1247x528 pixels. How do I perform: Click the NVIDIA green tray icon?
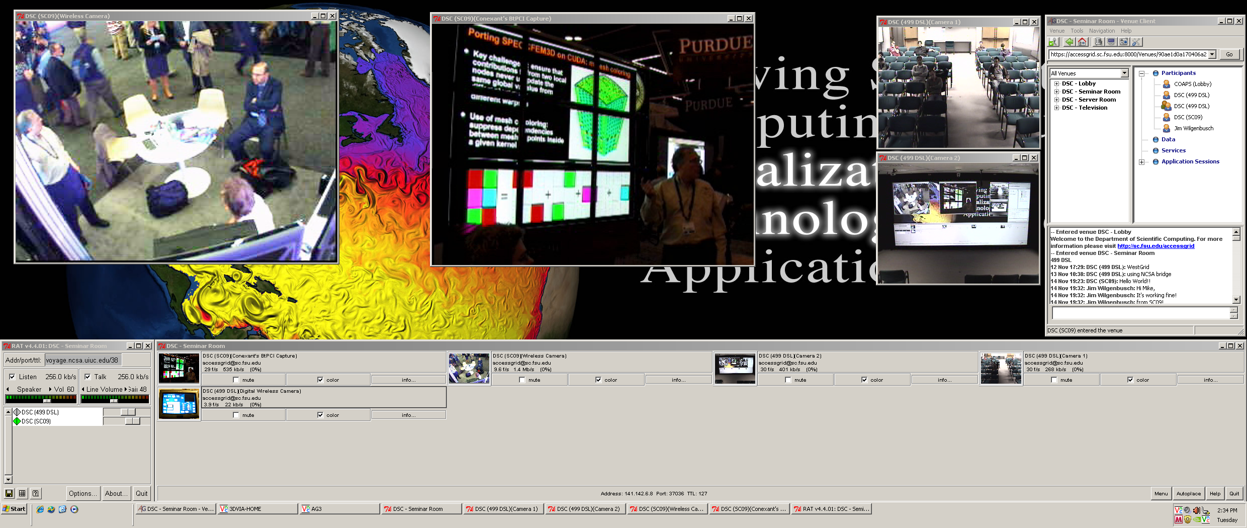pos(1197,519)
